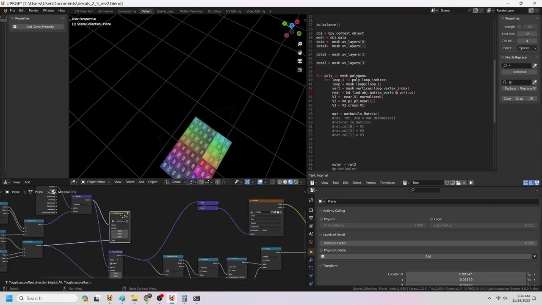Switch orthographic/perspective grid gizmo
542x305 pixels.
300,69
